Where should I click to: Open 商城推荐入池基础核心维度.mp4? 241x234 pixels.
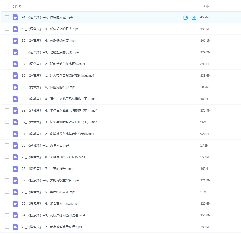pyautogui.click(x=58, y=134)
